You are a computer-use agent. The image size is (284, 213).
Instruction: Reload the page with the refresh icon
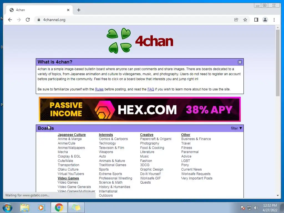28,20
